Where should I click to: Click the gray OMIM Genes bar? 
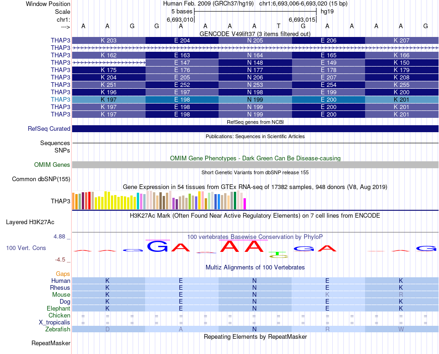pyautogui.click(x=255, y=165)
